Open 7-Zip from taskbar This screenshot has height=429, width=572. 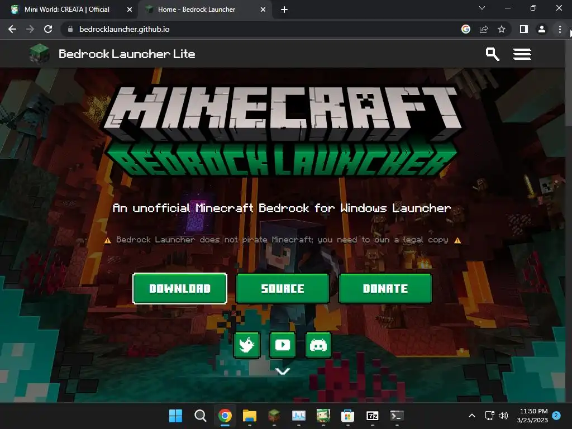pos(372,416)
